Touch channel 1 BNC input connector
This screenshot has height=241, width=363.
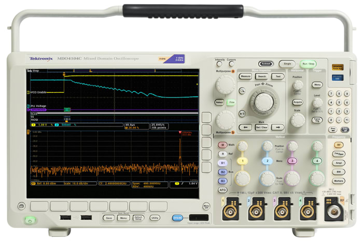pyautogui.click(x=230, y=211)
